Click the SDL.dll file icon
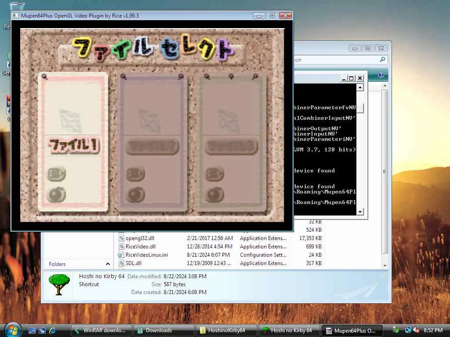Viewport: 450px width, 337px height. pos(121,263)
